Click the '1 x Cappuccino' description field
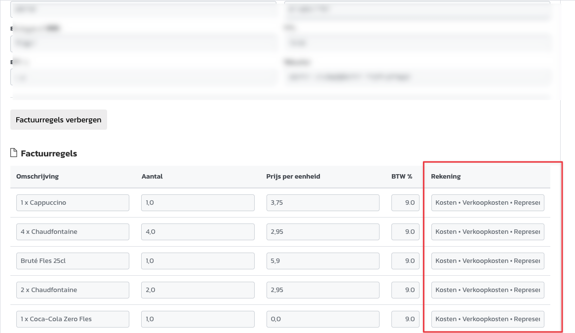 73,203
